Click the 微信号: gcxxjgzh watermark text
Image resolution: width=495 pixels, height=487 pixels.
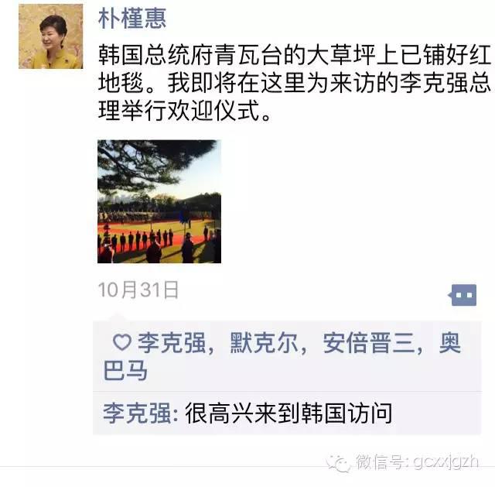point(418,462)
